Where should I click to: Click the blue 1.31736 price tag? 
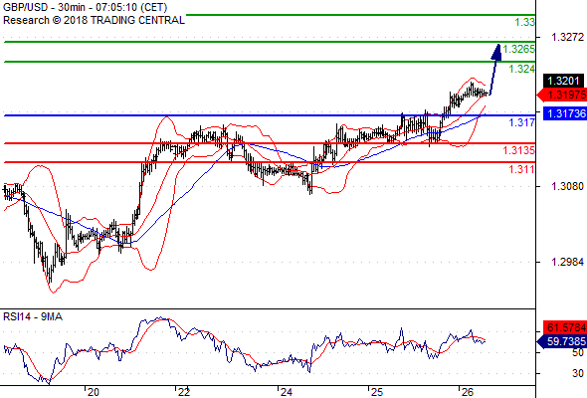pyautogui.click(x=564, y=113)
